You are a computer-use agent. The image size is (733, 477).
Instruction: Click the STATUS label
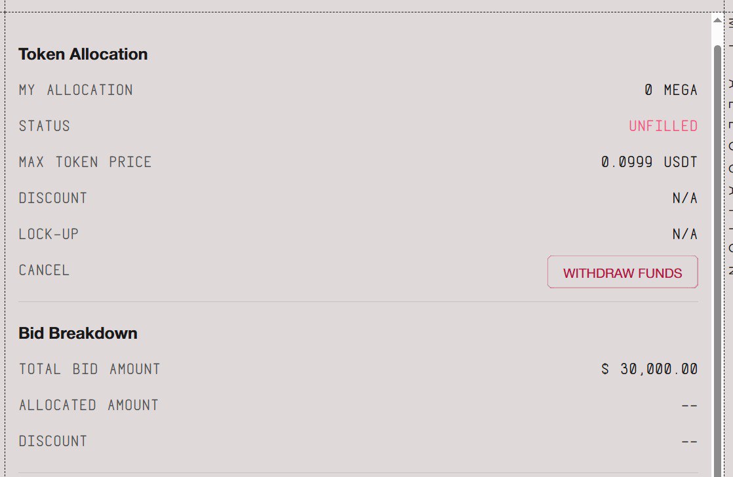point(45,126)
